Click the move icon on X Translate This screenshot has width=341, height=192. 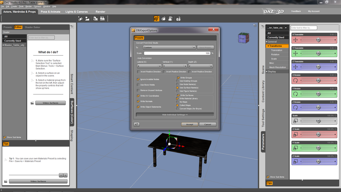[x=295, y=40]
